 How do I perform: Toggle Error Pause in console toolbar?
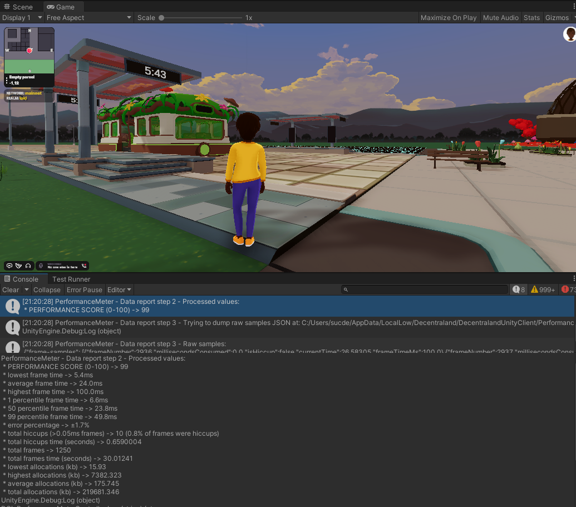point(85,289)
